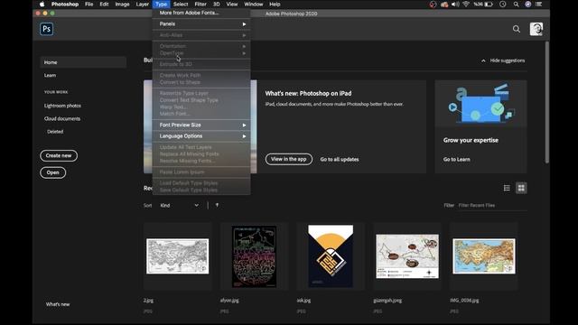Open the Sort Kind dropdown
This screenshot has height=325, width=578.
coord(179,205)
